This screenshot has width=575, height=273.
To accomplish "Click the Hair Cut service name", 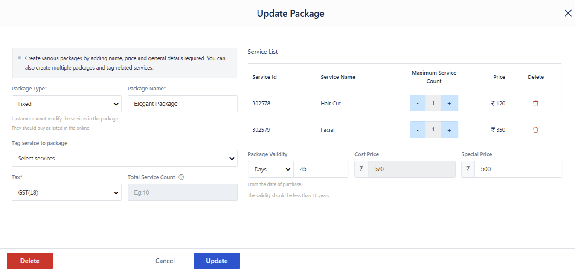I will (x=331, y=103).
